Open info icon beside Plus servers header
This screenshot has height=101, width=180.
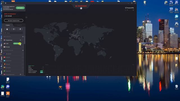(23, 50)
